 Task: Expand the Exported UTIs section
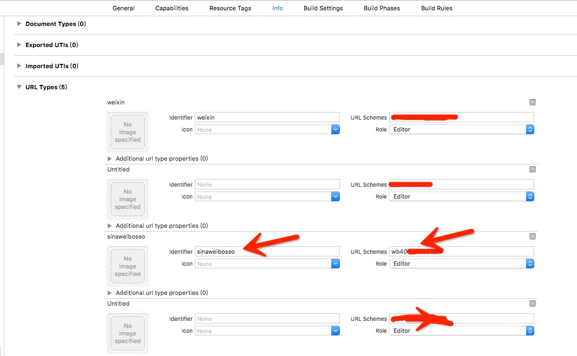pos(19,44)
